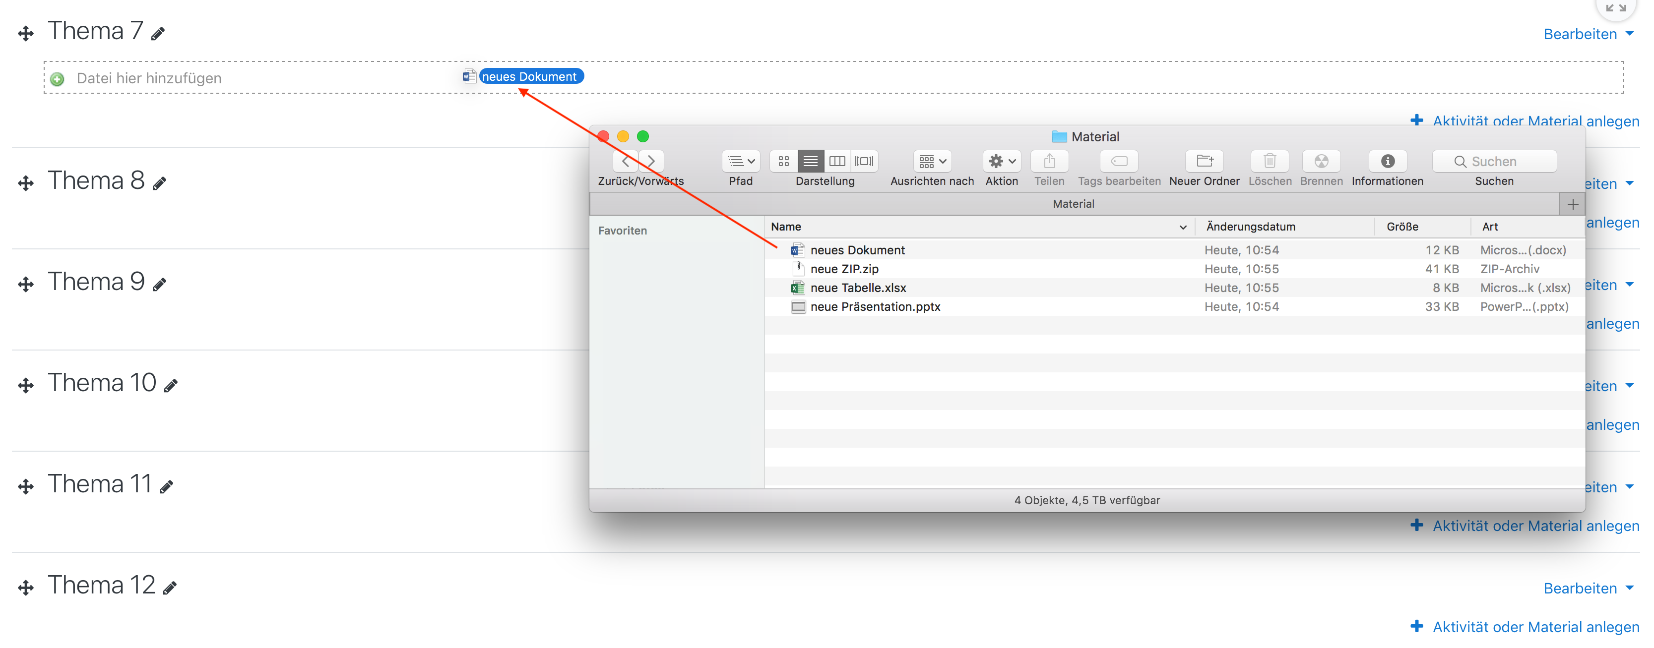
Task: Click the Suchen search field
Action: [x=1494, y=161]
